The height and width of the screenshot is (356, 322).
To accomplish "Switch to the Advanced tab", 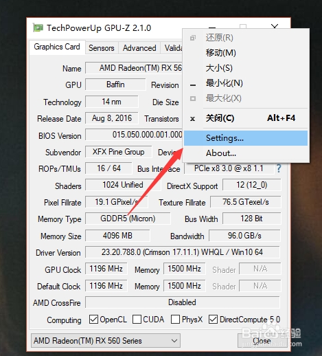I will pyautogui.click(x=139, y=48).
